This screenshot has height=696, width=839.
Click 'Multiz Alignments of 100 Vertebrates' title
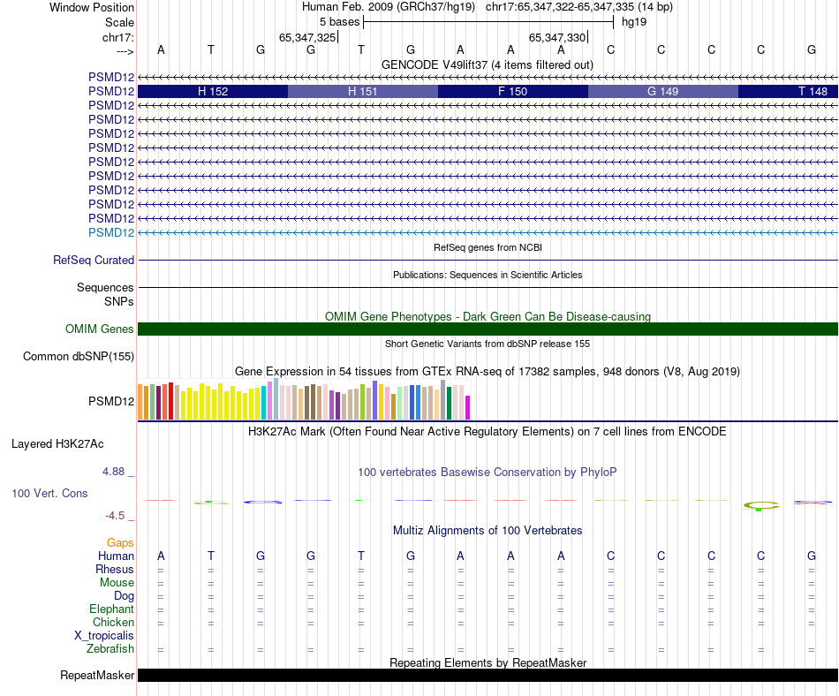(x=488, y=531)
